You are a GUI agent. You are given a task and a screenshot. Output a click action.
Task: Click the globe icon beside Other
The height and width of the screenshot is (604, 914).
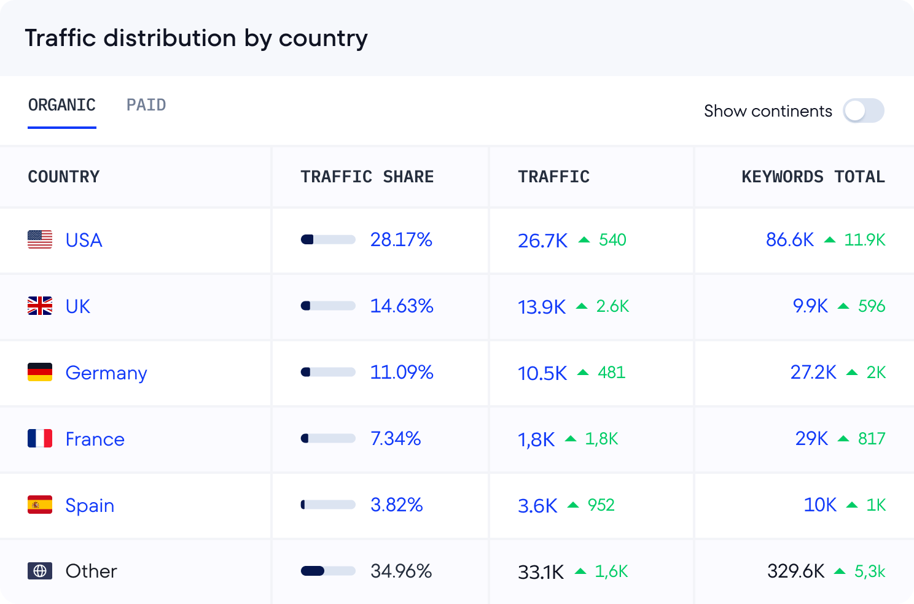click(x=40, y=571)
